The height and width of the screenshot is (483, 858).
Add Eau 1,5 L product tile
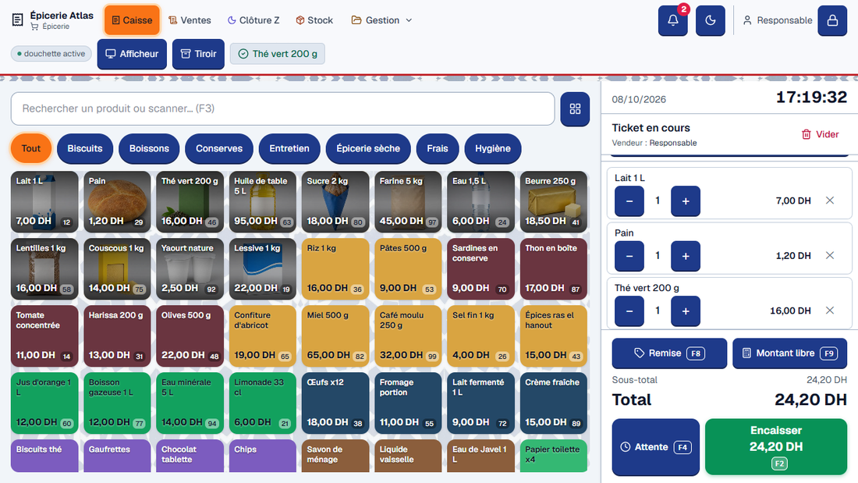[481, 201]
